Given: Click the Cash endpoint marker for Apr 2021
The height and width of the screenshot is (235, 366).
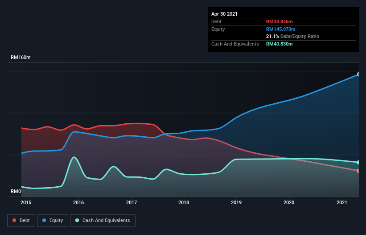Looking at the screenshot, I should coord(358,162).
